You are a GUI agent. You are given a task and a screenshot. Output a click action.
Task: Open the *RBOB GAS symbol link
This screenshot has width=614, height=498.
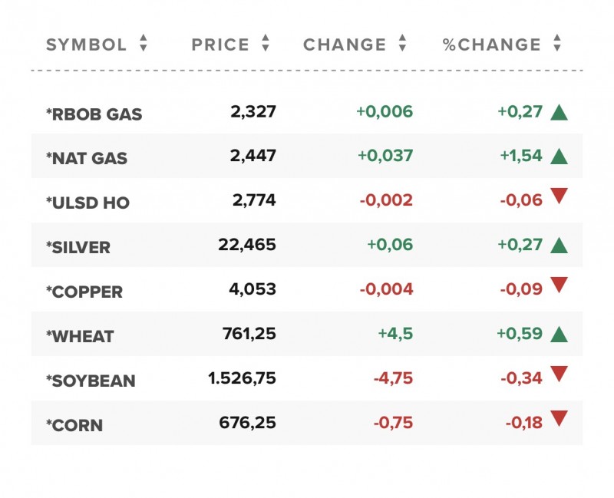[94, 115]
